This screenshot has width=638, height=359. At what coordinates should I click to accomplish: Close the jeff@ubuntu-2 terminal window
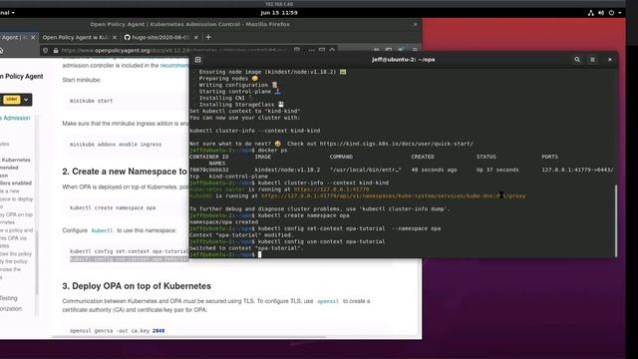click(x=609, y=60)
